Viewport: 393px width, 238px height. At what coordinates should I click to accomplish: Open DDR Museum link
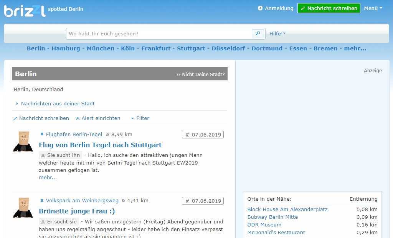pyautogui.click(x=264, y=225)
